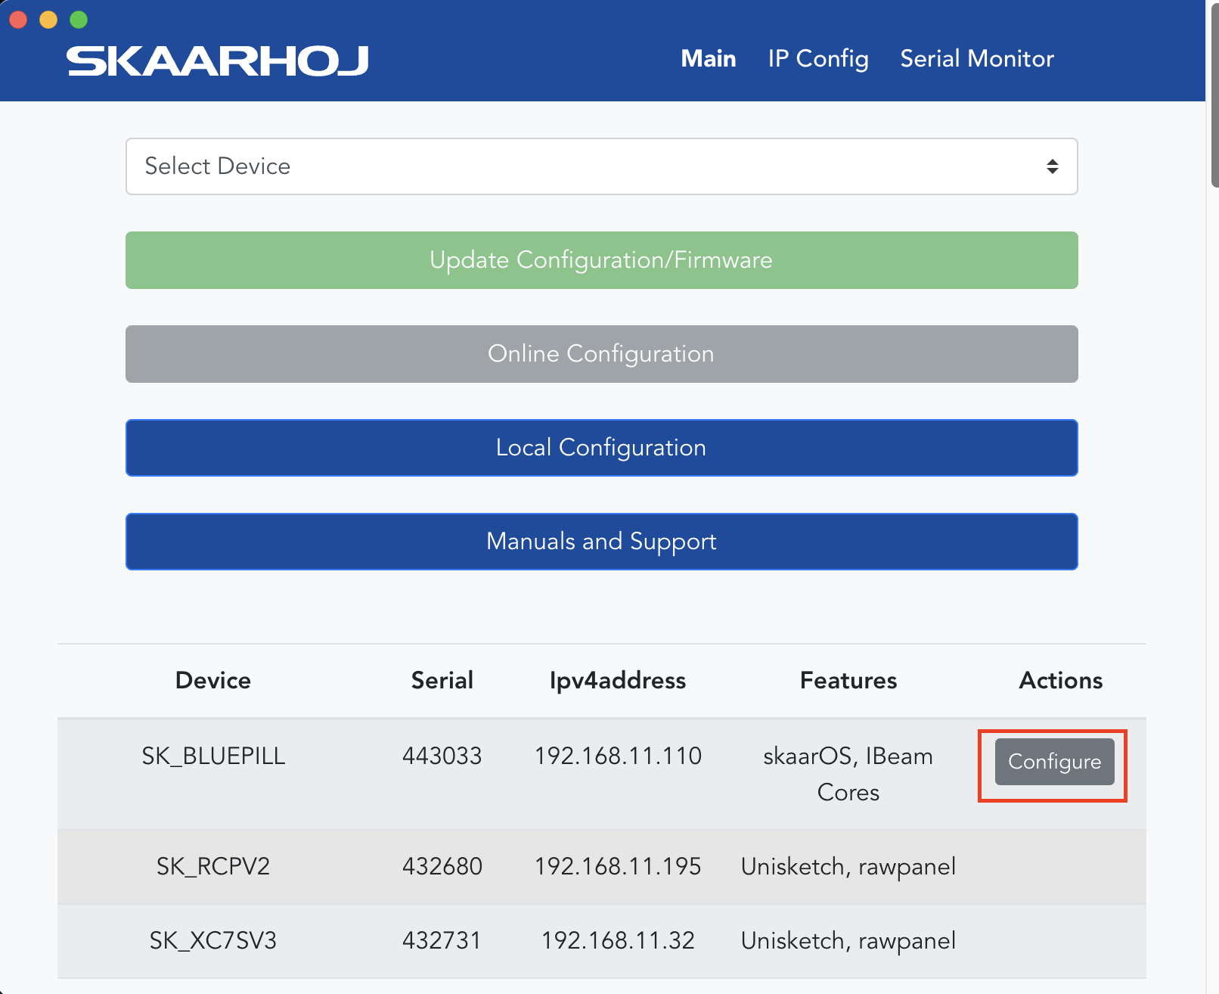1219x994 pixels.
Task: Select the SK_RCPV2 device row
Action: point(601,867)
